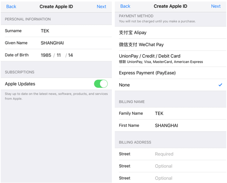
Task: Select WeChat Pay as payment method
Action: 171,44
